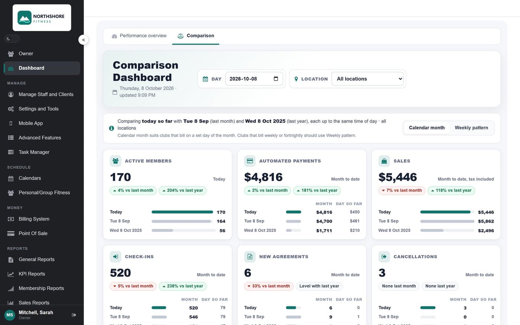Click the Check-ins card icon
Image resolution: width=520 pixels, height=325 pixels.
click(116, 257)
